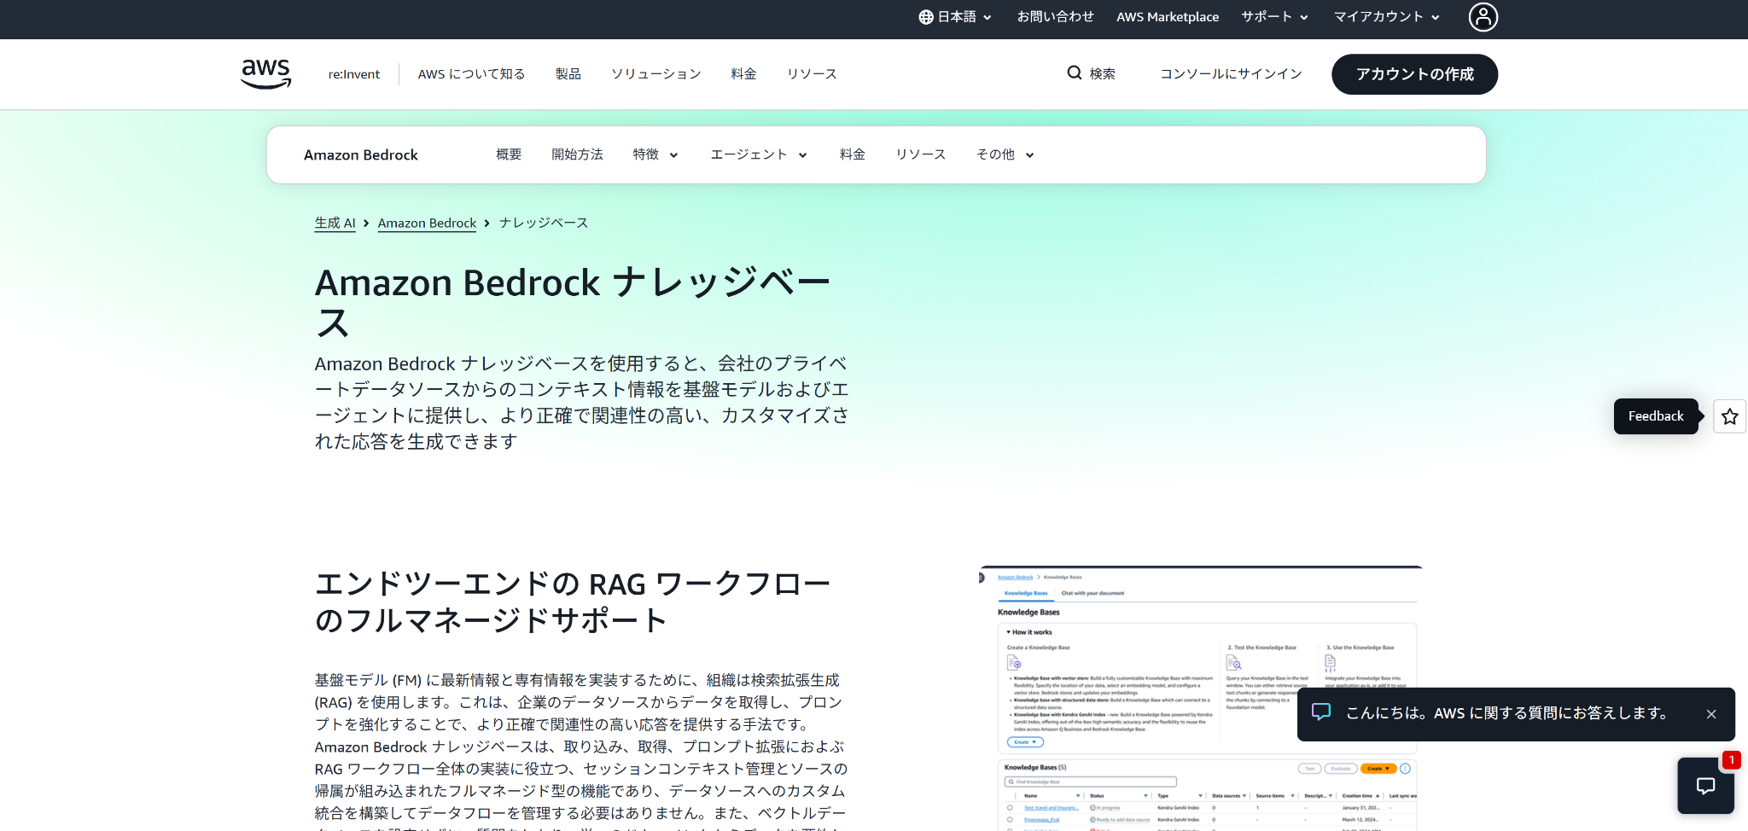Go to AWS Marketplace
This screenshot has width=1748, height=831.
pos(1168,17)
